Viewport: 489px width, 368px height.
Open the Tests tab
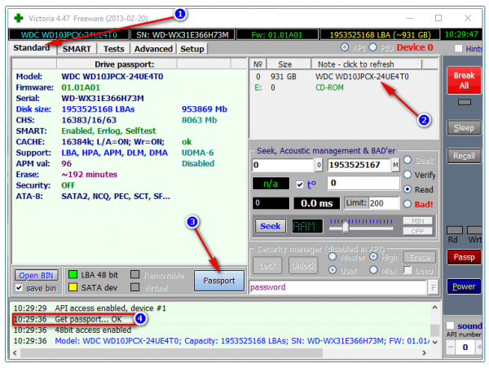pos(114,49)
